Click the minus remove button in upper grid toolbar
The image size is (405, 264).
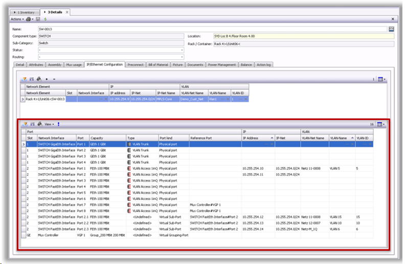click(54, 79)
